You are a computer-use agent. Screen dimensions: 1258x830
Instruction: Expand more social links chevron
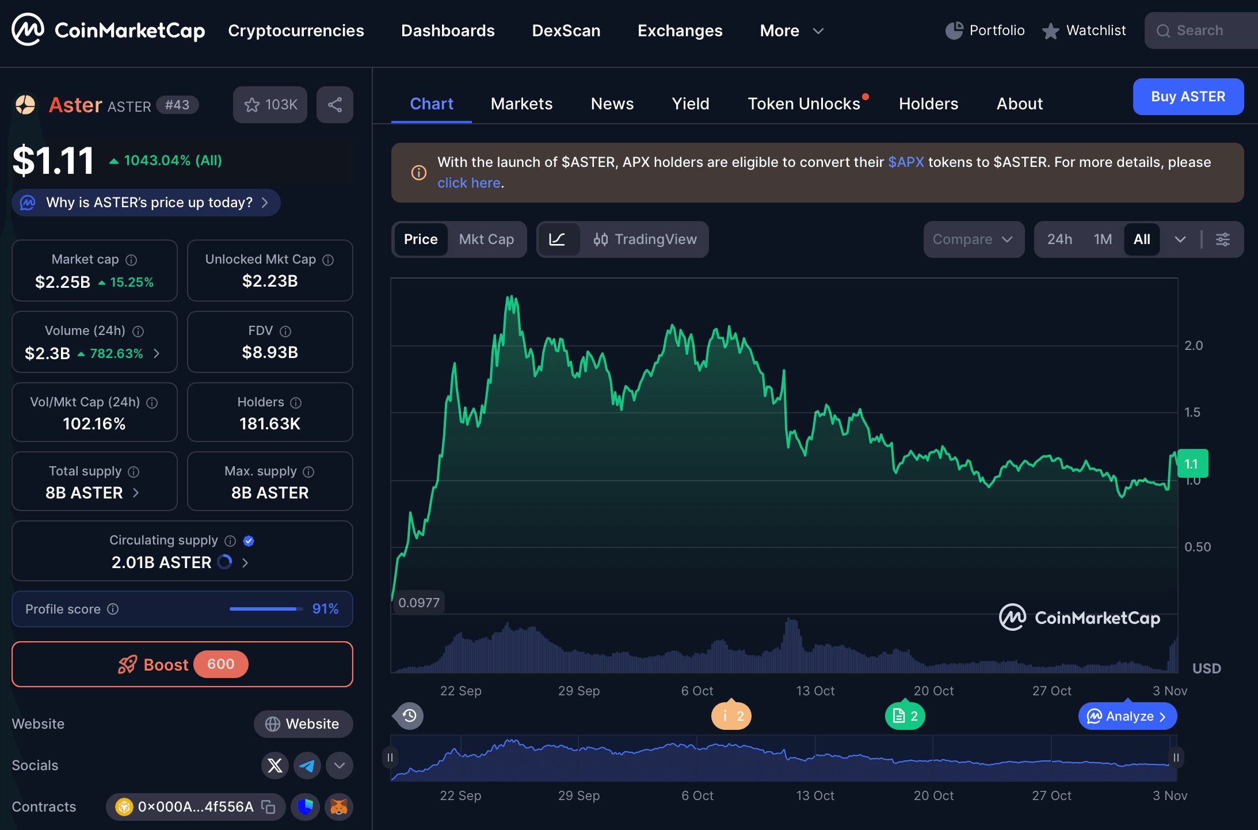coord(339,766)
